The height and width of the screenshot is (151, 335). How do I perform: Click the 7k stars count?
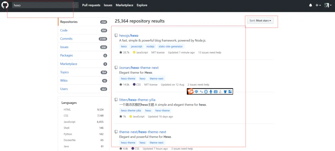(123, 117)
